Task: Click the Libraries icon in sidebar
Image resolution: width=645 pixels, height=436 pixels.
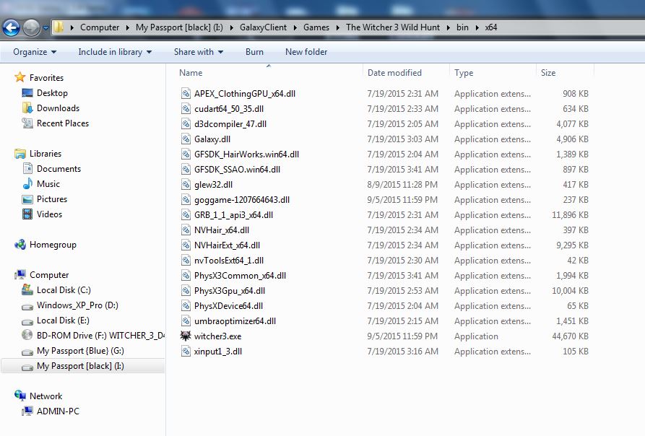Action: pyautogui.click(x=20, y=154)
